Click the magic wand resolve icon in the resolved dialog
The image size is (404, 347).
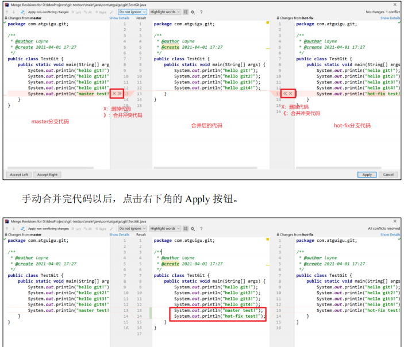[x=111, y=229]
